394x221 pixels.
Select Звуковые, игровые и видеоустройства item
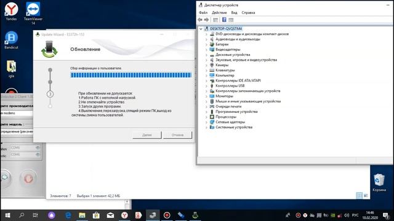pos(246,60)
